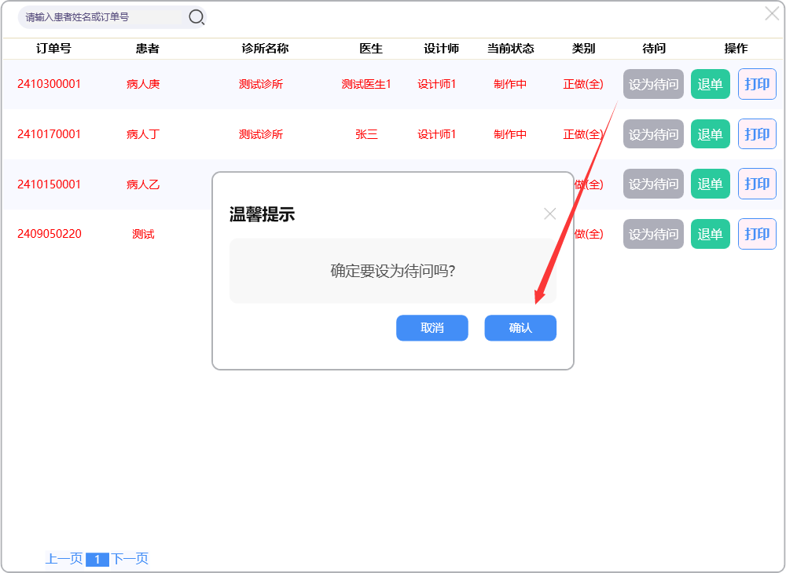Click 退单 for order 2410150001
This screenshot has height=573, width=786.
[x=710, y=184]
